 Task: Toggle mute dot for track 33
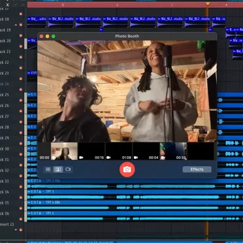(x=21, y=187)
